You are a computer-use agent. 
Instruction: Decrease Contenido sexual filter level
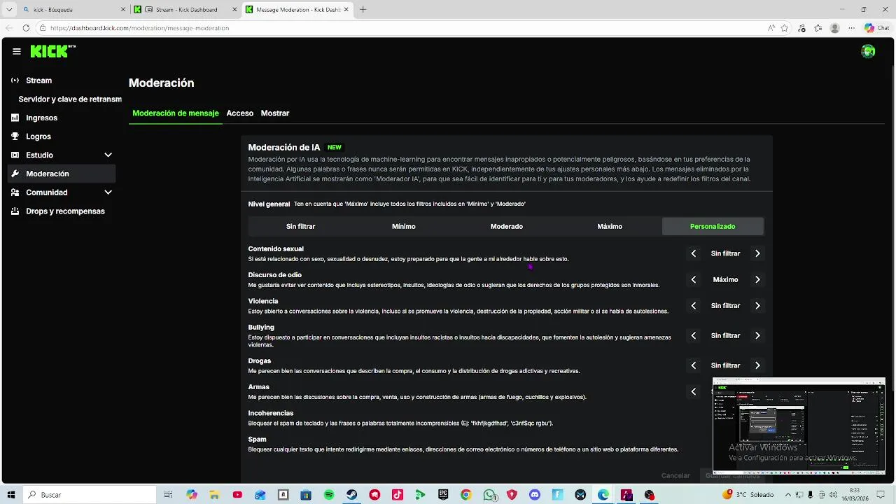click(x=694, y=253)
